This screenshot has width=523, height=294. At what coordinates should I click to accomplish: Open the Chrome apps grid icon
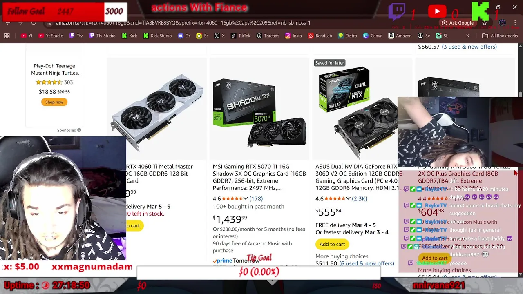7,36
